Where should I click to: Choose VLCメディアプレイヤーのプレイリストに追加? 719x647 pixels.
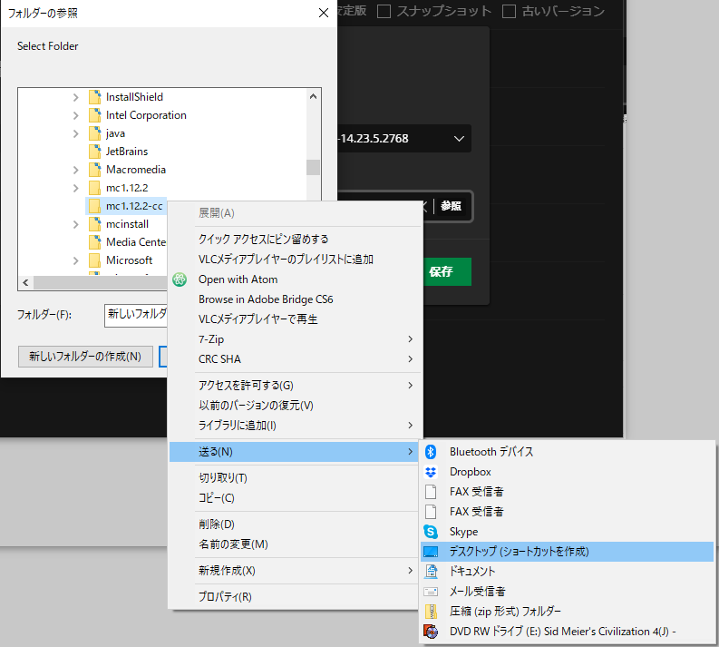coord(296,260)
